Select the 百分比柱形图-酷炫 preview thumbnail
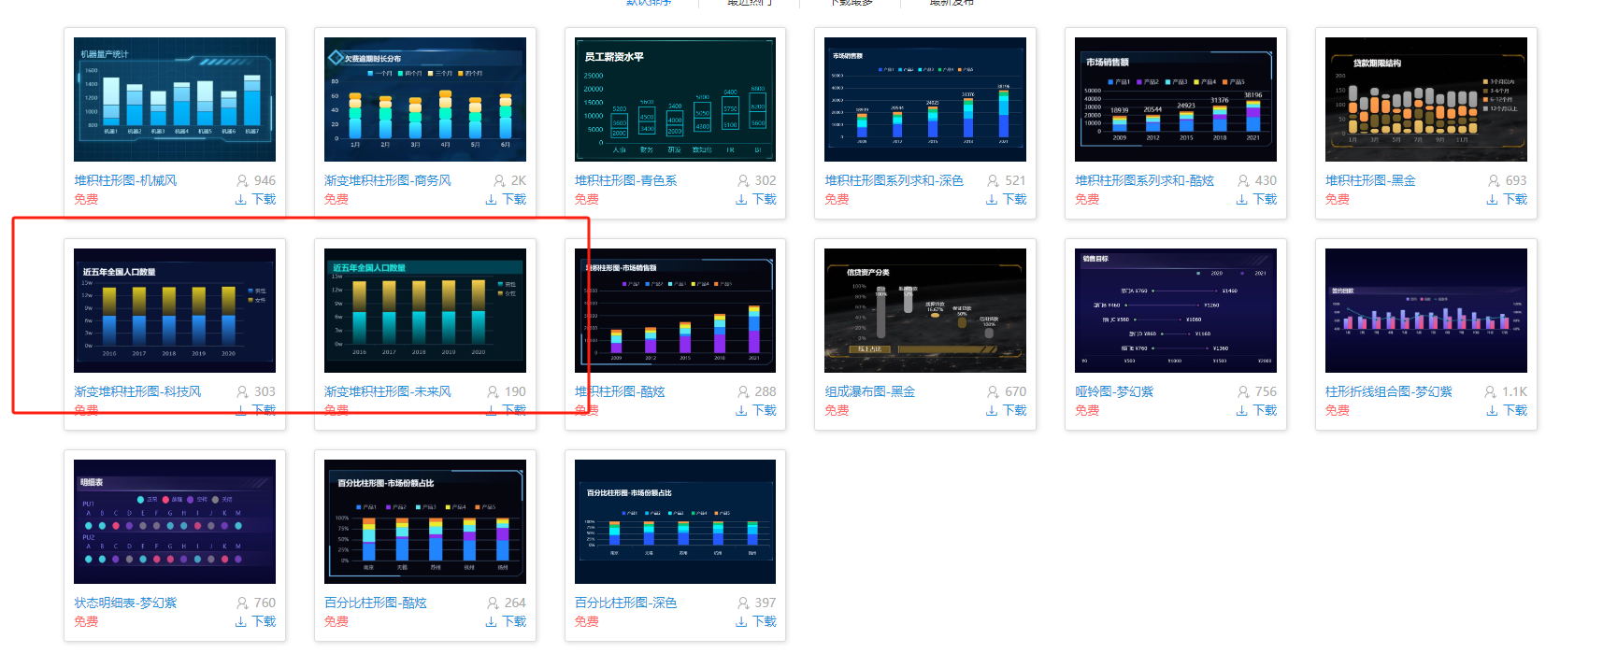 pyautogui.click(x=425, y=521)
